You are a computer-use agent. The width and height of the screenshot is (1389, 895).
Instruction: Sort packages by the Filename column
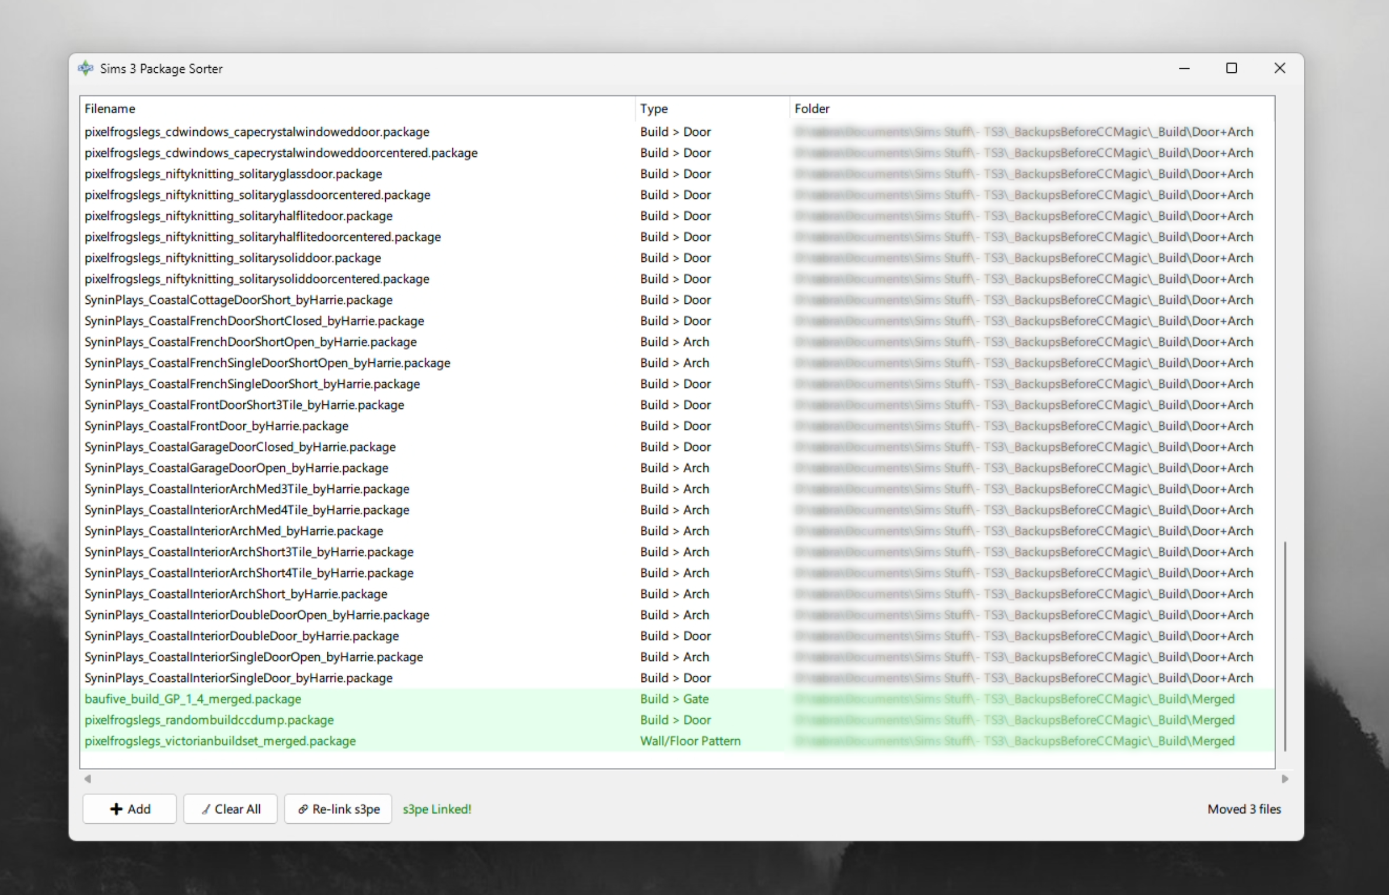coord(109,109)
